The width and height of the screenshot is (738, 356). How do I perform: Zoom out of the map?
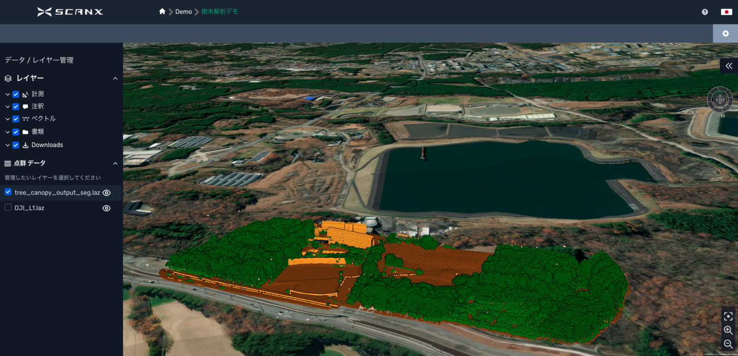click(x=728, y=344)
